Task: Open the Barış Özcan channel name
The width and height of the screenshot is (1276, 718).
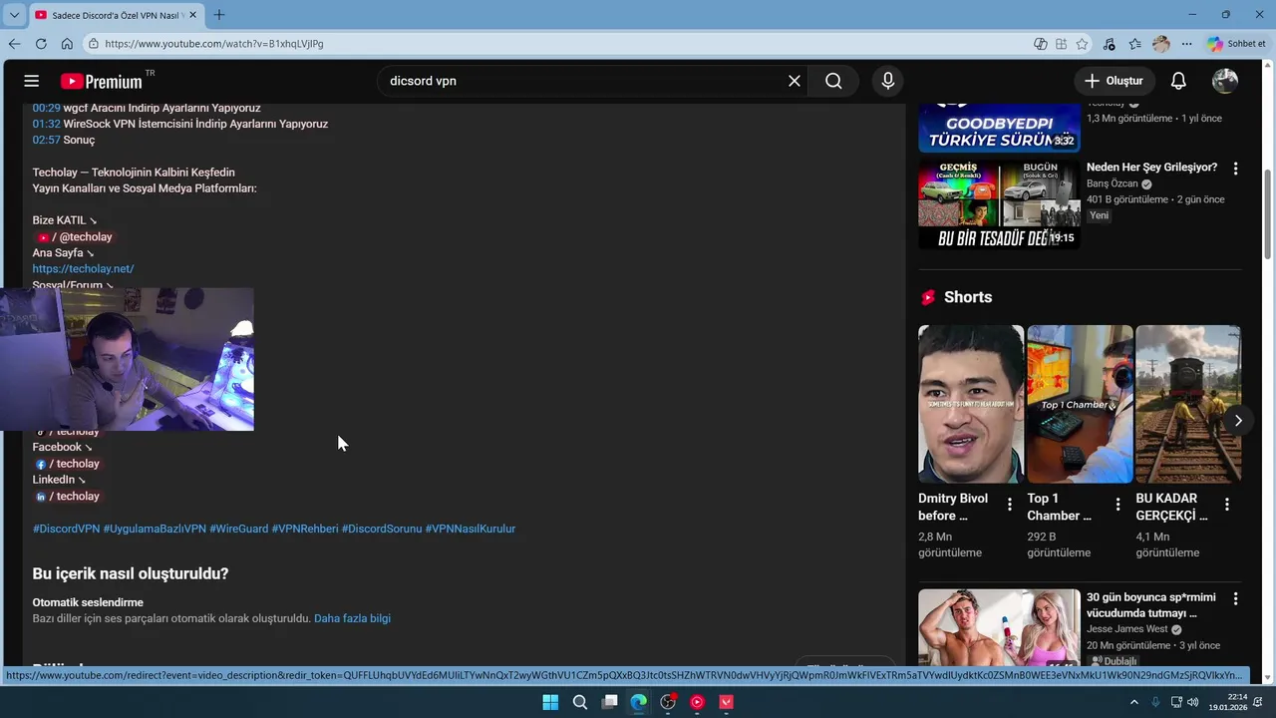Action: [1112, 183]
